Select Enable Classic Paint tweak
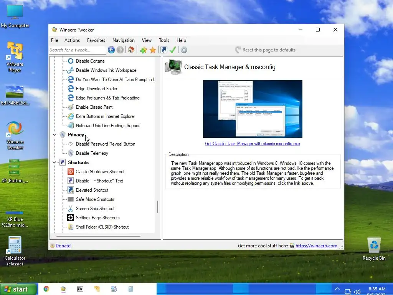This screenshot has height=295, width=393. point(94,107)
